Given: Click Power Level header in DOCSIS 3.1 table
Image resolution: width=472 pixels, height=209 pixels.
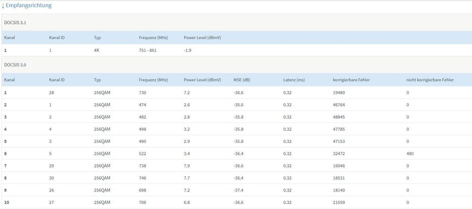Looking at the screenshot, I should pos(202,37).
